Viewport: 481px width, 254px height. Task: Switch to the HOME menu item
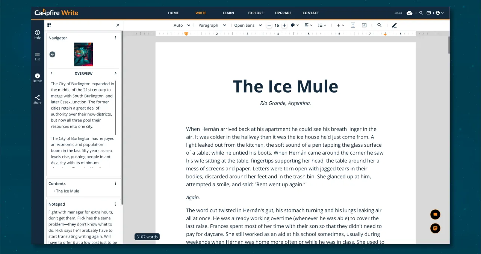[x=173, y=13]
